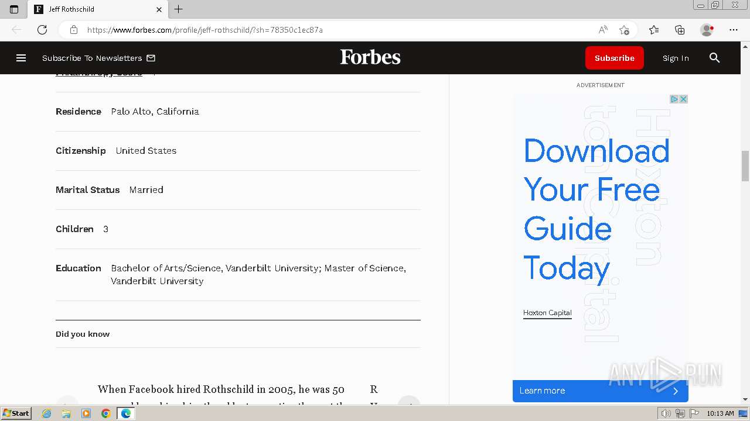Click the Education degrees text
750x421 pixels.
click(258, 274)
